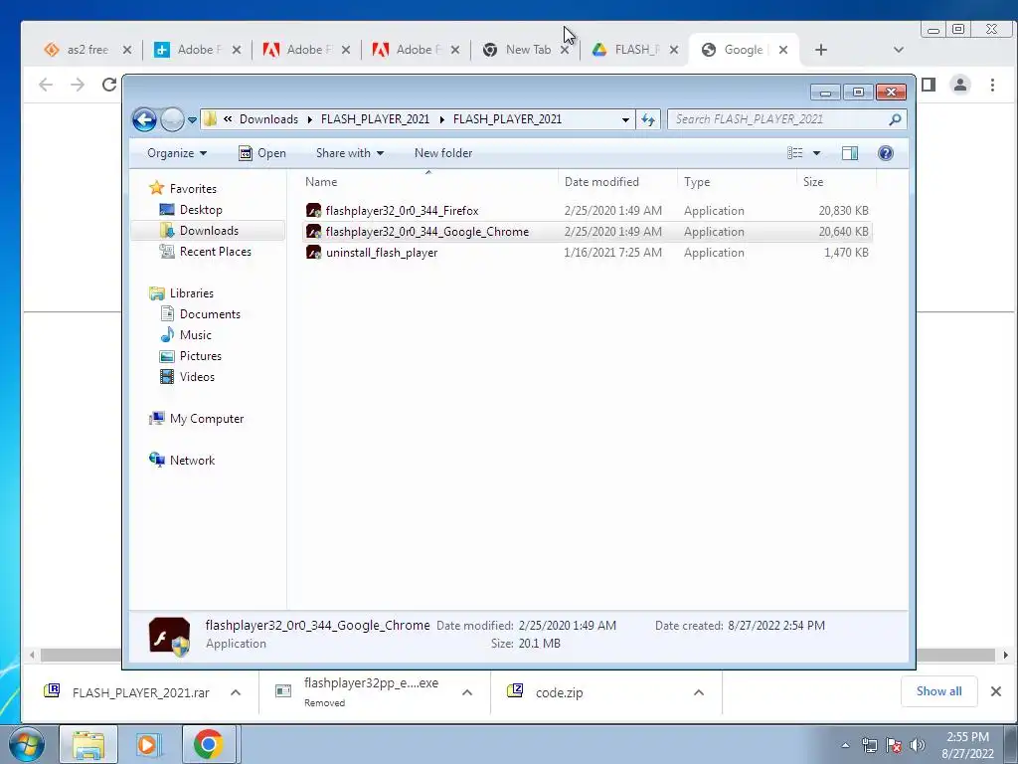Open recent locations dropdown beside forward arrow

click(192, 119)
